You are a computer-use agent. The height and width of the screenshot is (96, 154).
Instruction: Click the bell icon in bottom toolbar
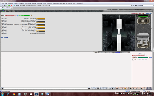[117, 88]
